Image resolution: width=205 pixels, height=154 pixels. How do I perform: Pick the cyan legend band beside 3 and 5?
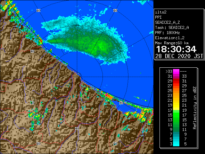176,144
